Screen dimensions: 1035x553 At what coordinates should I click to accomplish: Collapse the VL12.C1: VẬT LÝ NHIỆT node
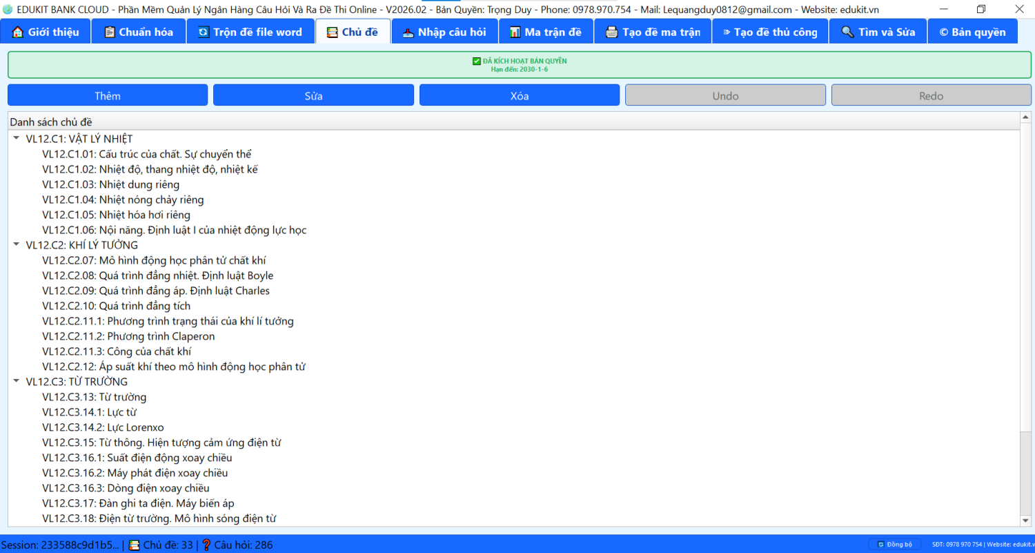[x=16, y=139]
